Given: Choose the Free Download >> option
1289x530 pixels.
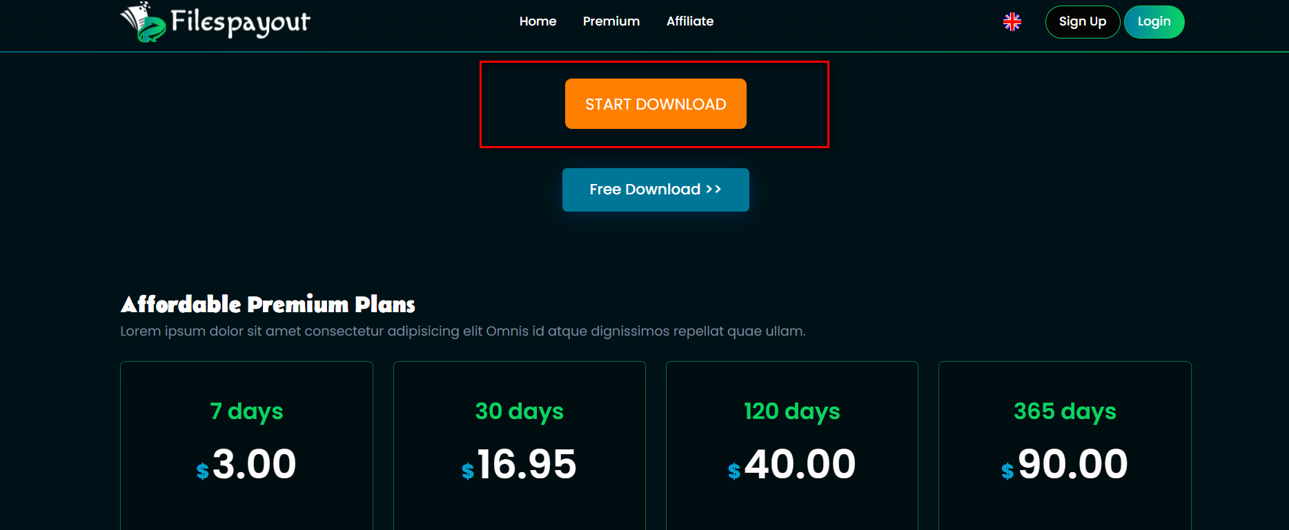Looking at the screenshot, I should 655,190.
